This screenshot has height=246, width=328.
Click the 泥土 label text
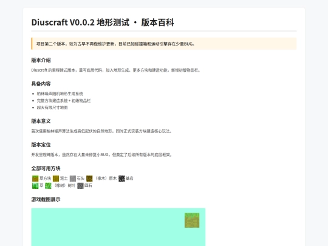click(64, 179)
